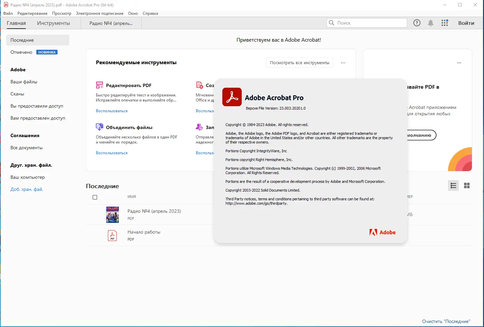The width and height of the screenshot is (484, 327).
Task: Click into the Поиск search field
Action: tap(367, 23)
